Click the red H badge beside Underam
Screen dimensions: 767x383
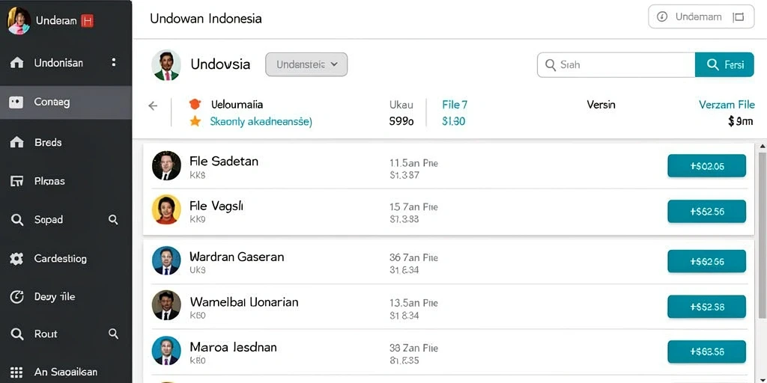(x=87, y=20)
